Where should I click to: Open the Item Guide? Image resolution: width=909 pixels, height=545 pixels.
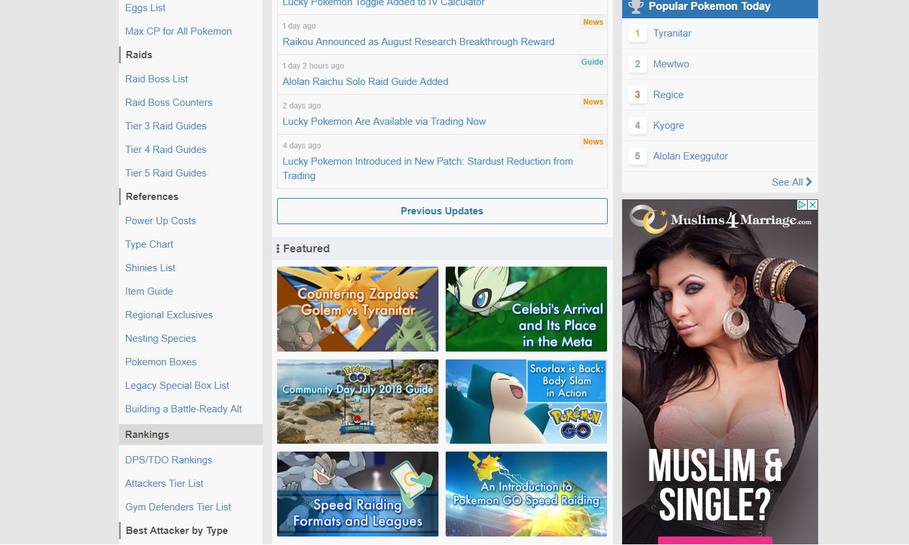149,291
